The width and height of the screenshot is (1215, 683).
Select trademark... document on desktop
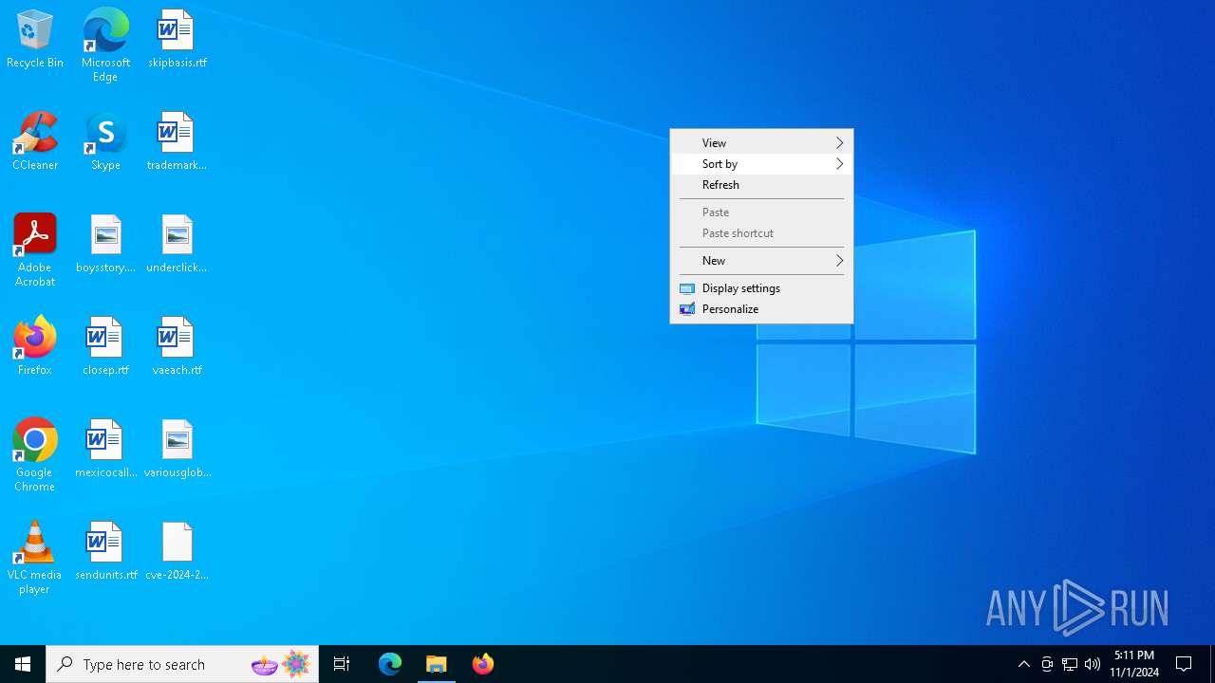177,142
